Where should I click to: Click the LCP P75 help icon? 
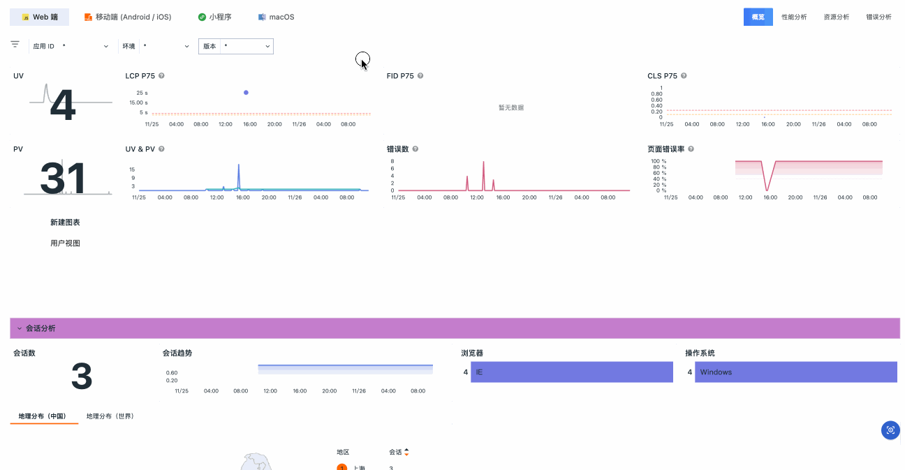coord(161,75)
